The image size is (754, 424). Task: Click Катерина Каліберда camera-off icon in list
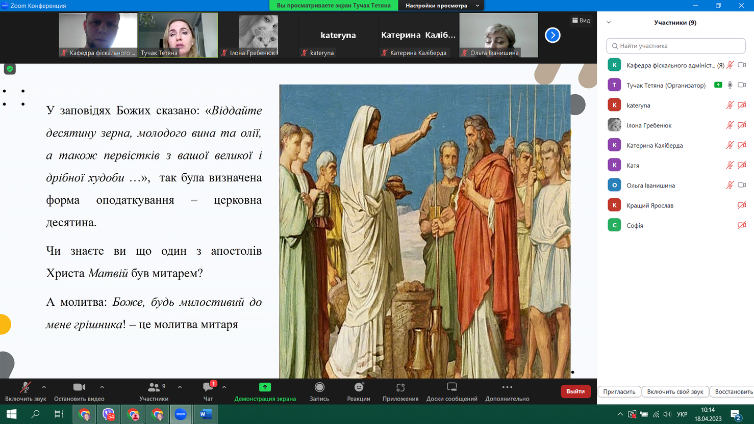pyautogui.click(x=742, y=145)
